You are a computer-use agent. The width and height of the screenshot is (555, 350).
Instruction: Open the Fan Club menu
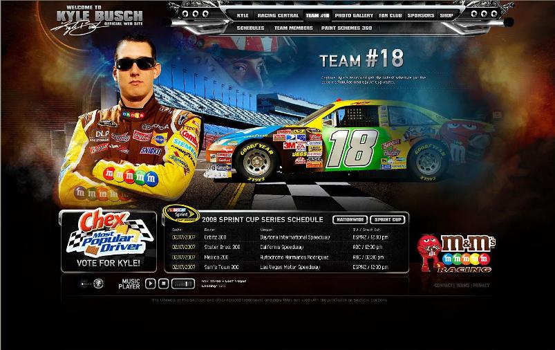point(391,16)
